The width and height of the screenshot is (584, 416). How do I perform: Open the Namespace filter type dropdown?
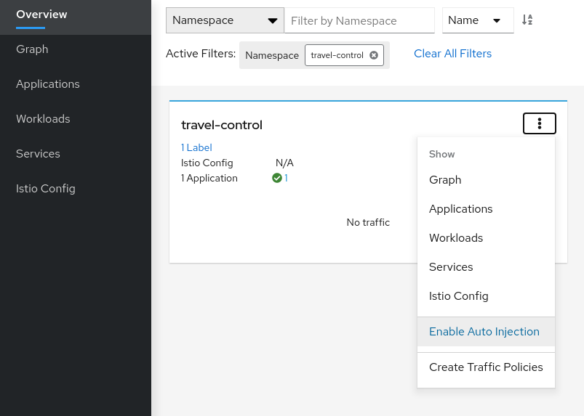(225, 20)
